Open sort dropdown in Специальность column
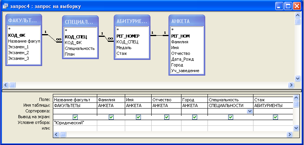The height and width of the screenshot is (145, 304). pyautogui.click(x=250, y=111)
